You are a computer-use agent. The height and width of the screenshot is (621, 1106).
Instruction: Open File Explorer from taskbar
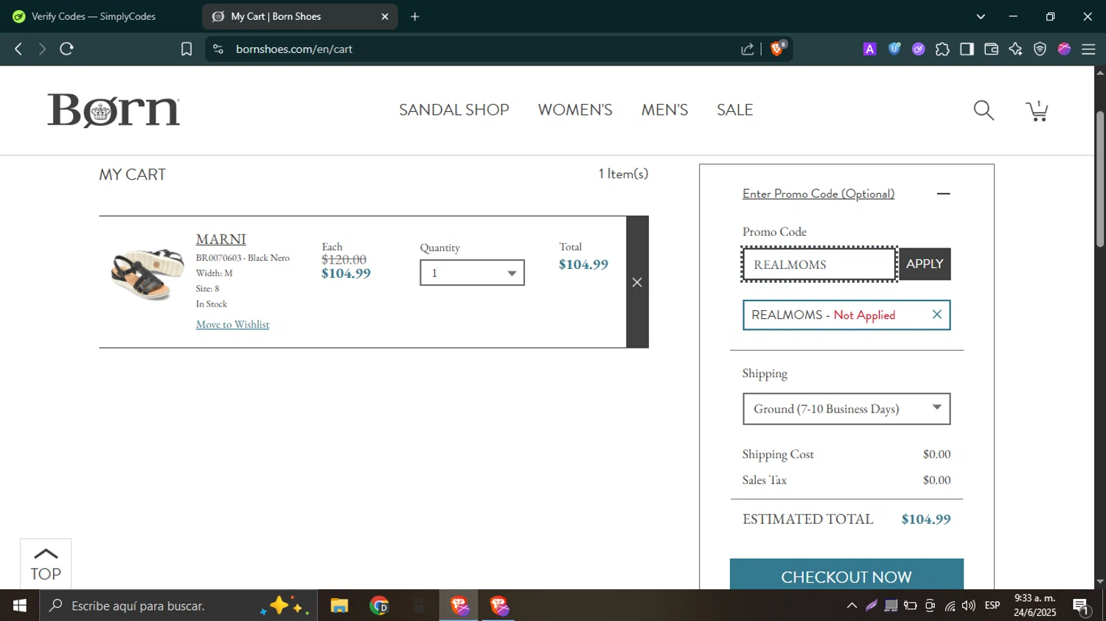point(339,606)
